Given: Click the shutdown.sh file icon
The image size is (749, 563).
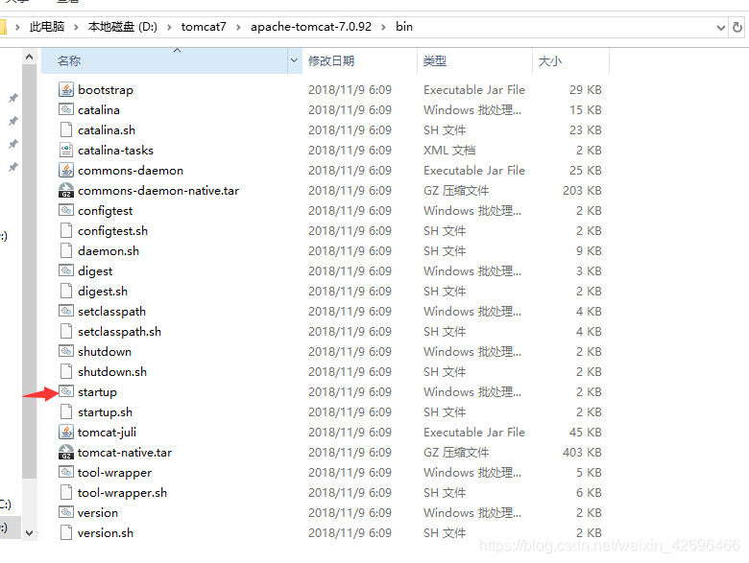Looking at the screenshot, I should click(x=66, y=372).
